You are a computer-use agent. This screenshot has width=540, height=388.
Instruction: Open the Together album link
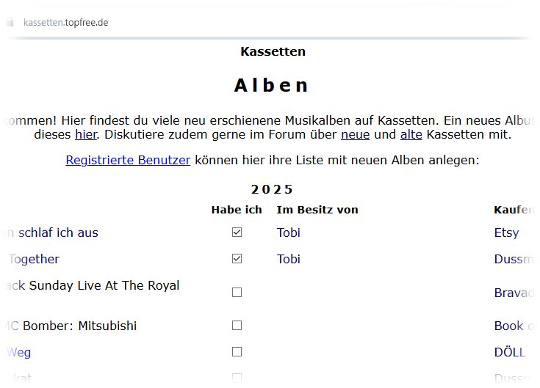click(34, 259)
